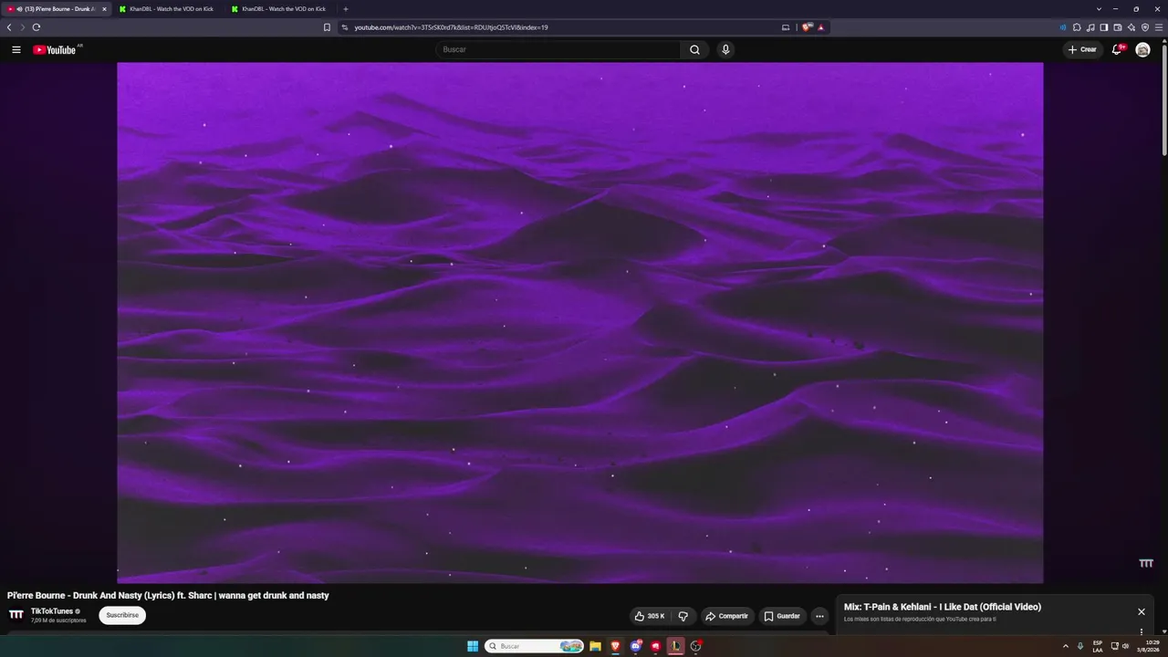The image size is (1168, 657).
Task: Pause the video by clicking the player
Action: (580, 322)
